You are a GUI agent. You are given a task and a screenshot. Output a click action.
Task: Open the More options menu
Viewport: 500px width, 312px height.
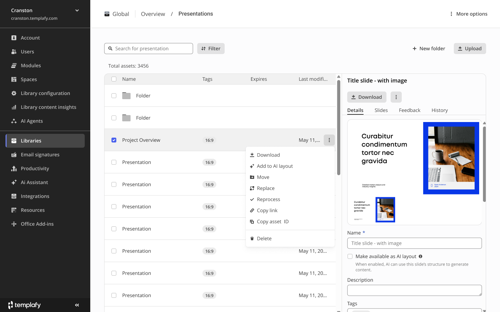pos(468,14)
